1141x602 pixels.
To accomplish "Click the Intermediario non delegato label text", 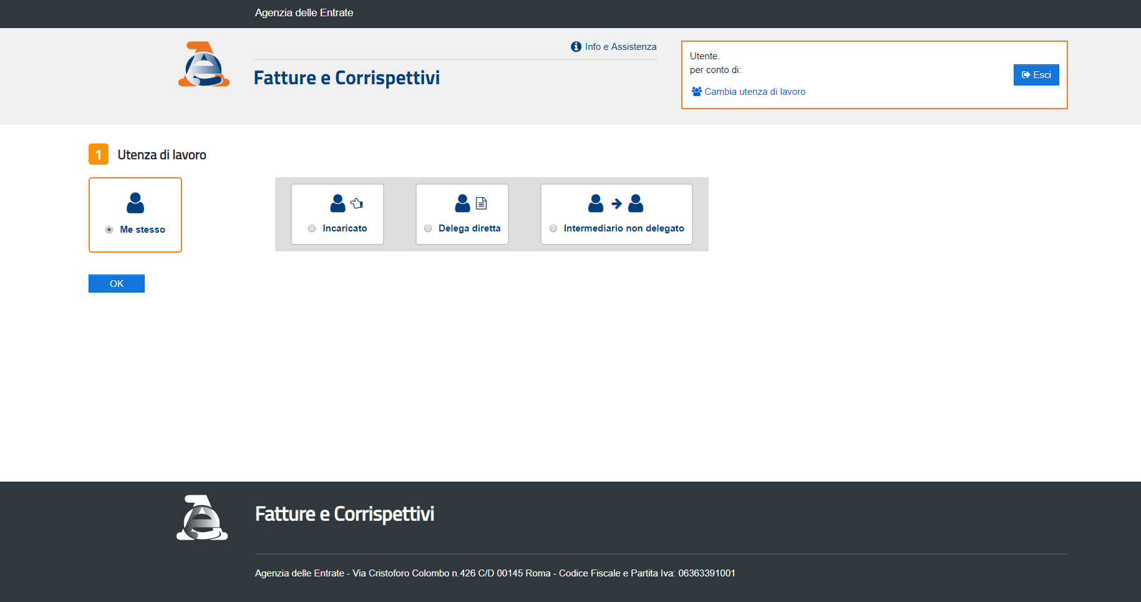I will tap(624, 228).
